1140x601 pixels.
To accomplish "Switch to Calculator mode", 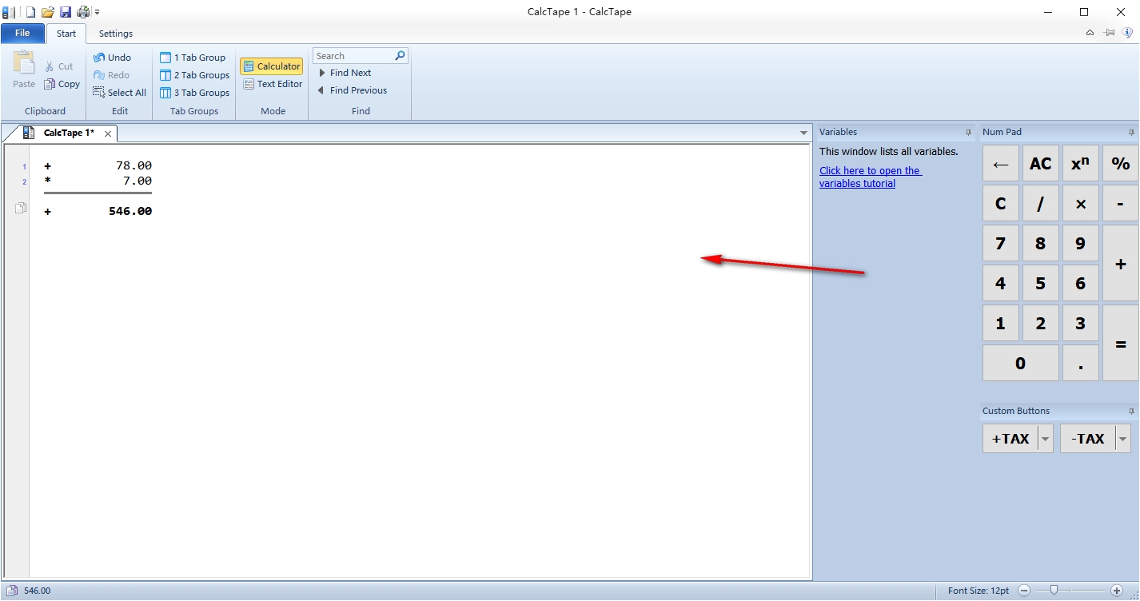I will tap(272, 66).
